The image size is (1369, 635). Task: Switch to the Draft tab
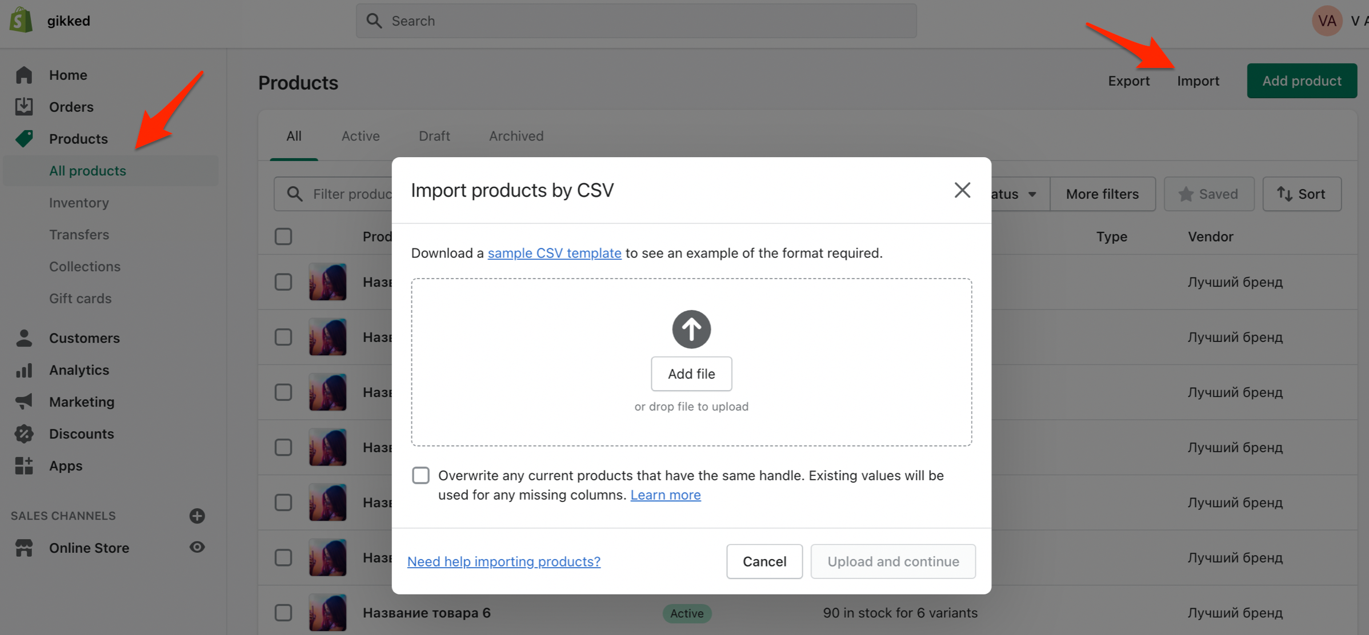(434, 136)
